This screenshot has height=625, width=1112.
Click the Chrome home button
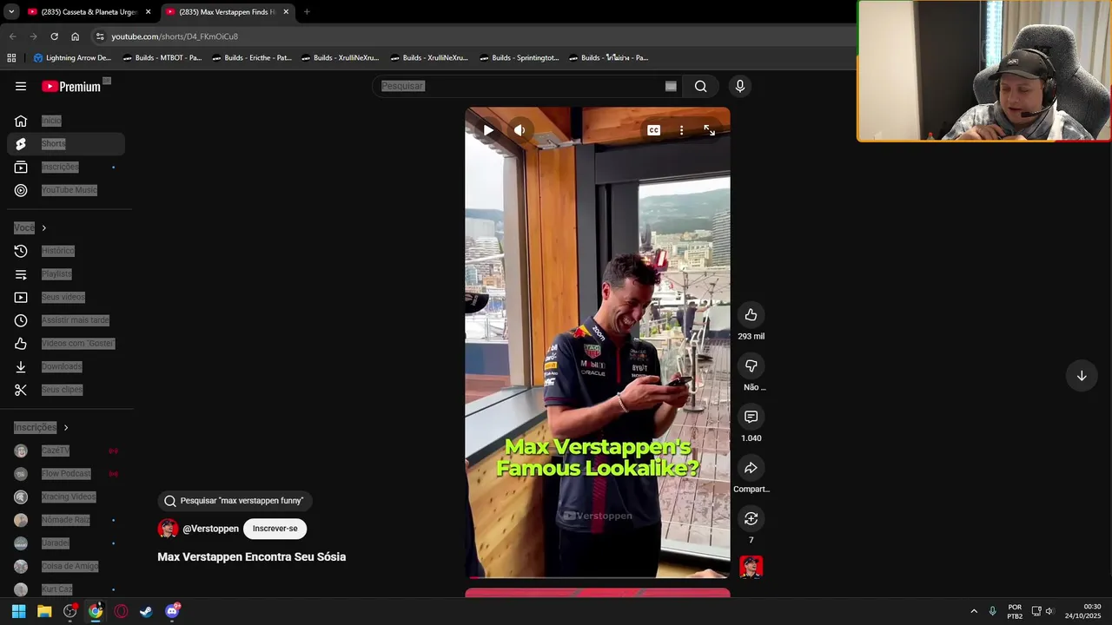(75, 36)
